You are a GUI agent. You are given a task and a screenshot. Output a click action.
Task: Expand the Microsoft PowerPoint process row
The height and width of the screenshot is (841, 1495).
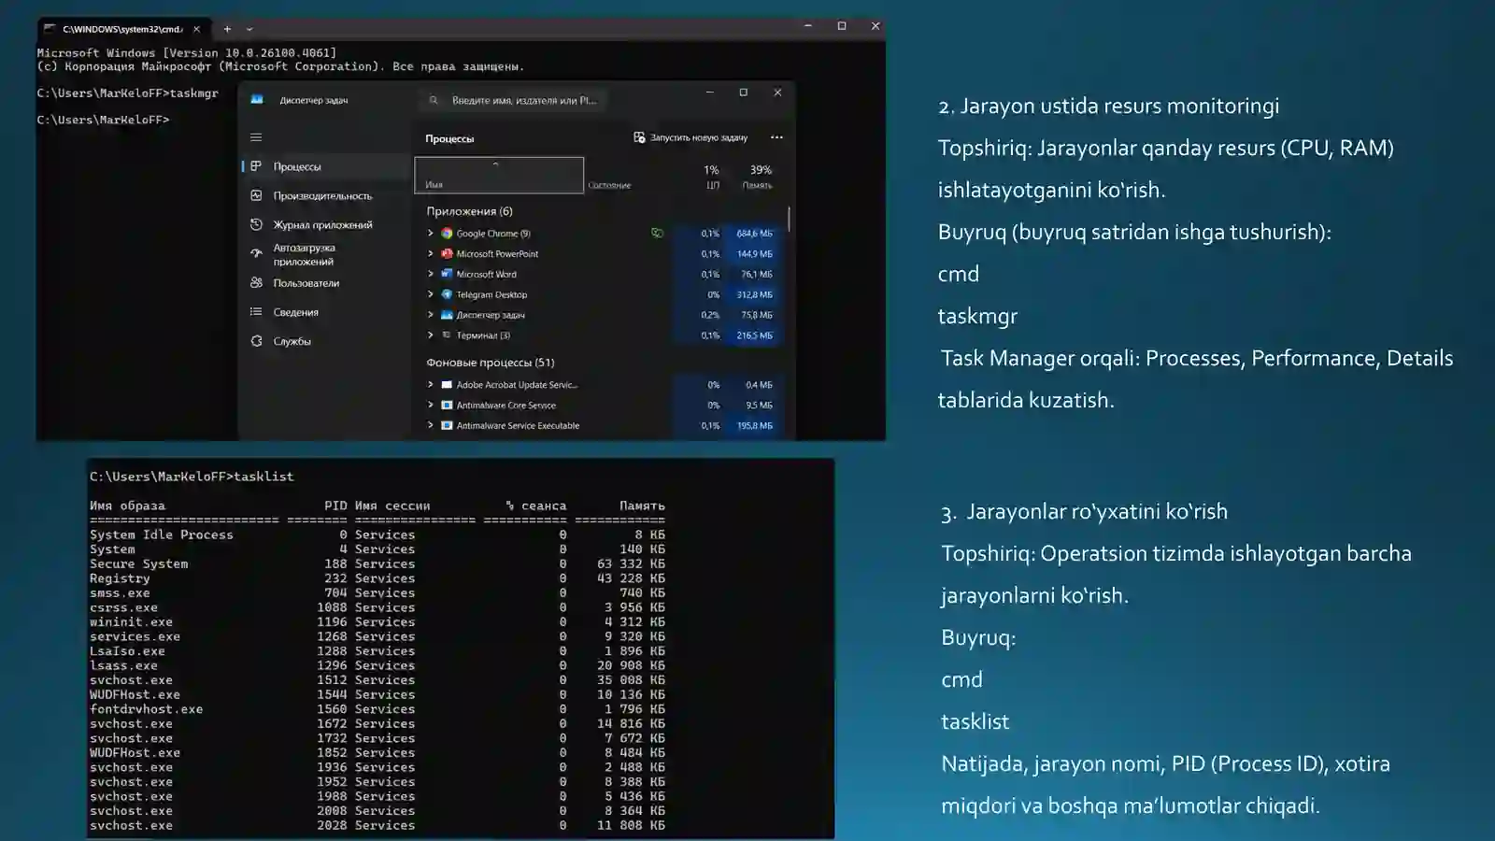coord(430,253)
